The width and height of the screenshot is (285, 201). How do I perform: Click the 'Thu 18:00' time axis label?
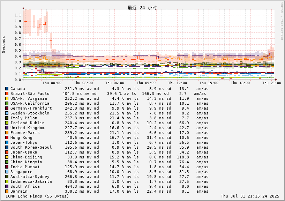tap(240, 83)
